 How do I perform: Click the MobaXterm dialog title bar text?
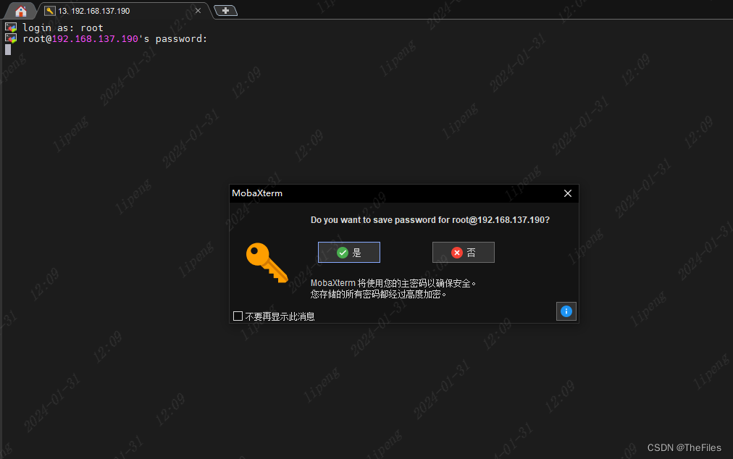click(x=257, y=193)
